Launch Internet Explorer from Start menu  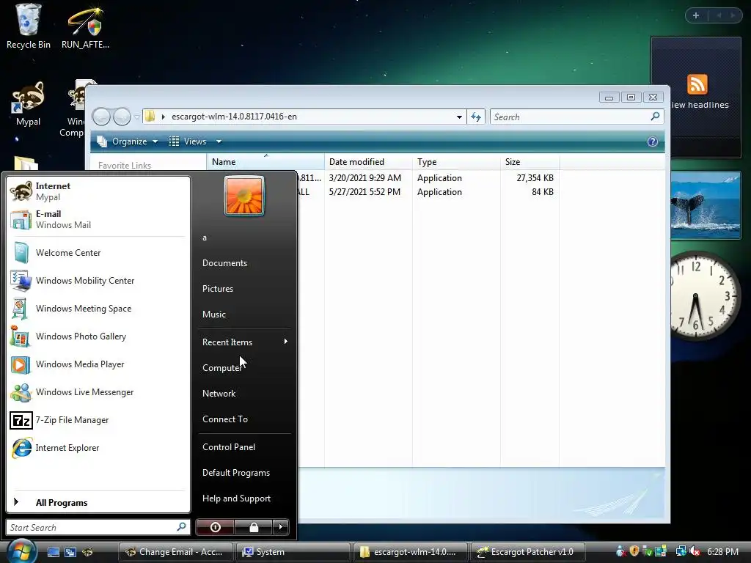pyautogui.click(x=98, y=448)
